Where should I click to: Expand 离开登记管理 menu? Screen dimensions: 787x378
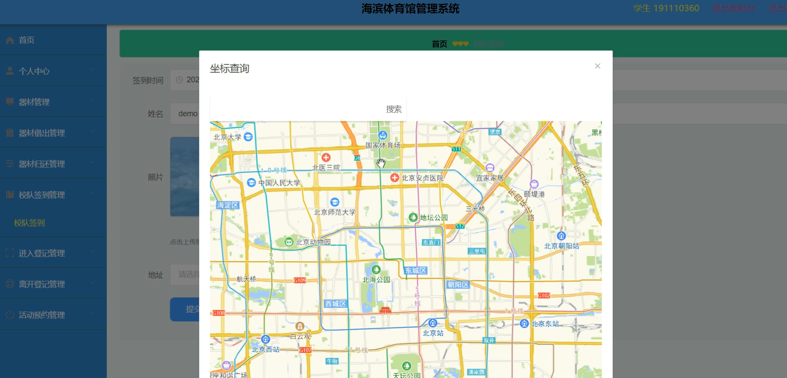[53, 284]
